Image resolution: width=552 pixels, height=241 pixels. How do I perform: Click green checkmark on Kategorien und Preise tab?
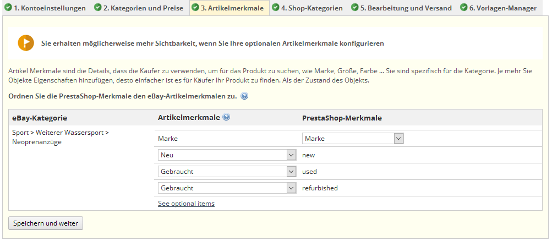coord(98,8)
